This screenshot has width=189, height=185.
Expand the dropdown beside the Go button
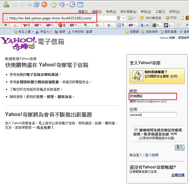(135, 18)
